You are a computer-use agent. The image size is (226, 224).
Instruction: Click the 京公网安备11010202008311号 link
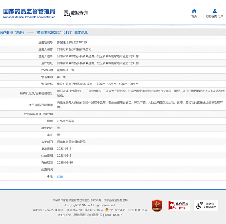click(x=128, y=210)
